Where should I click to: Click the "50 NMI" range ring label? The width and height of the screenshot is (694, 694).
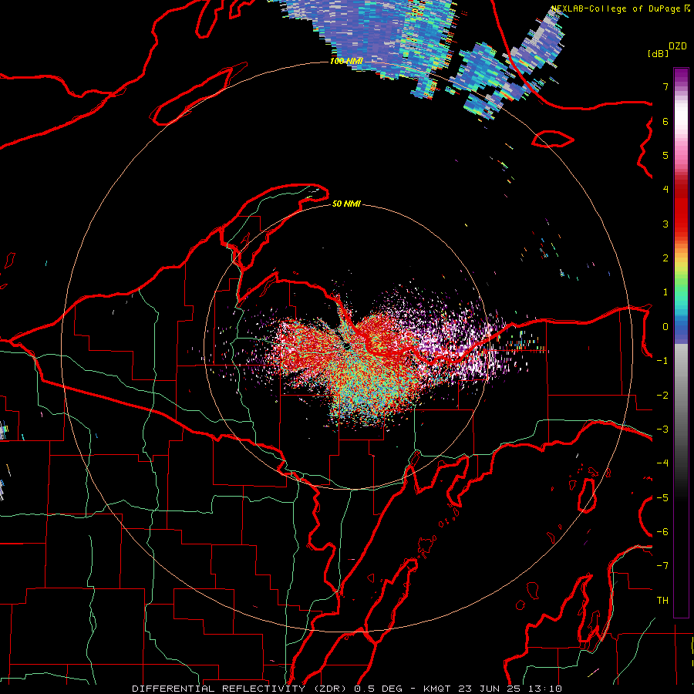coord(346,204)
